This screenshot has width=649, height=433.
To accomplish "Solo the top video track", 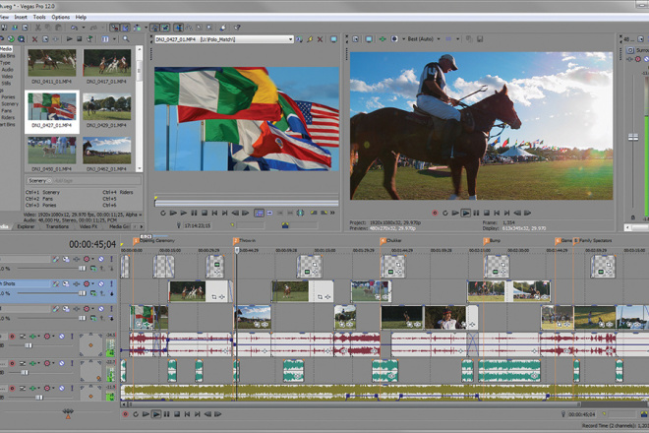I will point(111,259).
